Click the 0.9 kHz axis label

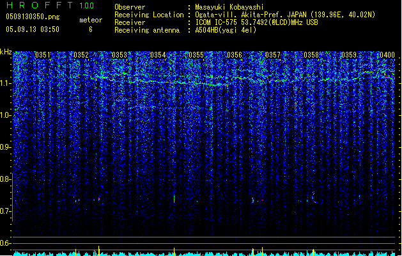click(x=6, y=147)
